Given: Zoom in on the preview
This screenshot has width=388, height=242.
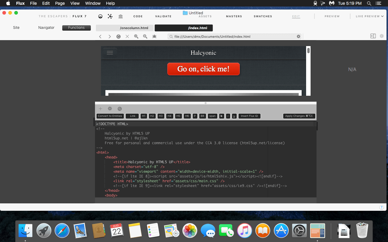Looking at the screenshot, I should coord(136,37).
